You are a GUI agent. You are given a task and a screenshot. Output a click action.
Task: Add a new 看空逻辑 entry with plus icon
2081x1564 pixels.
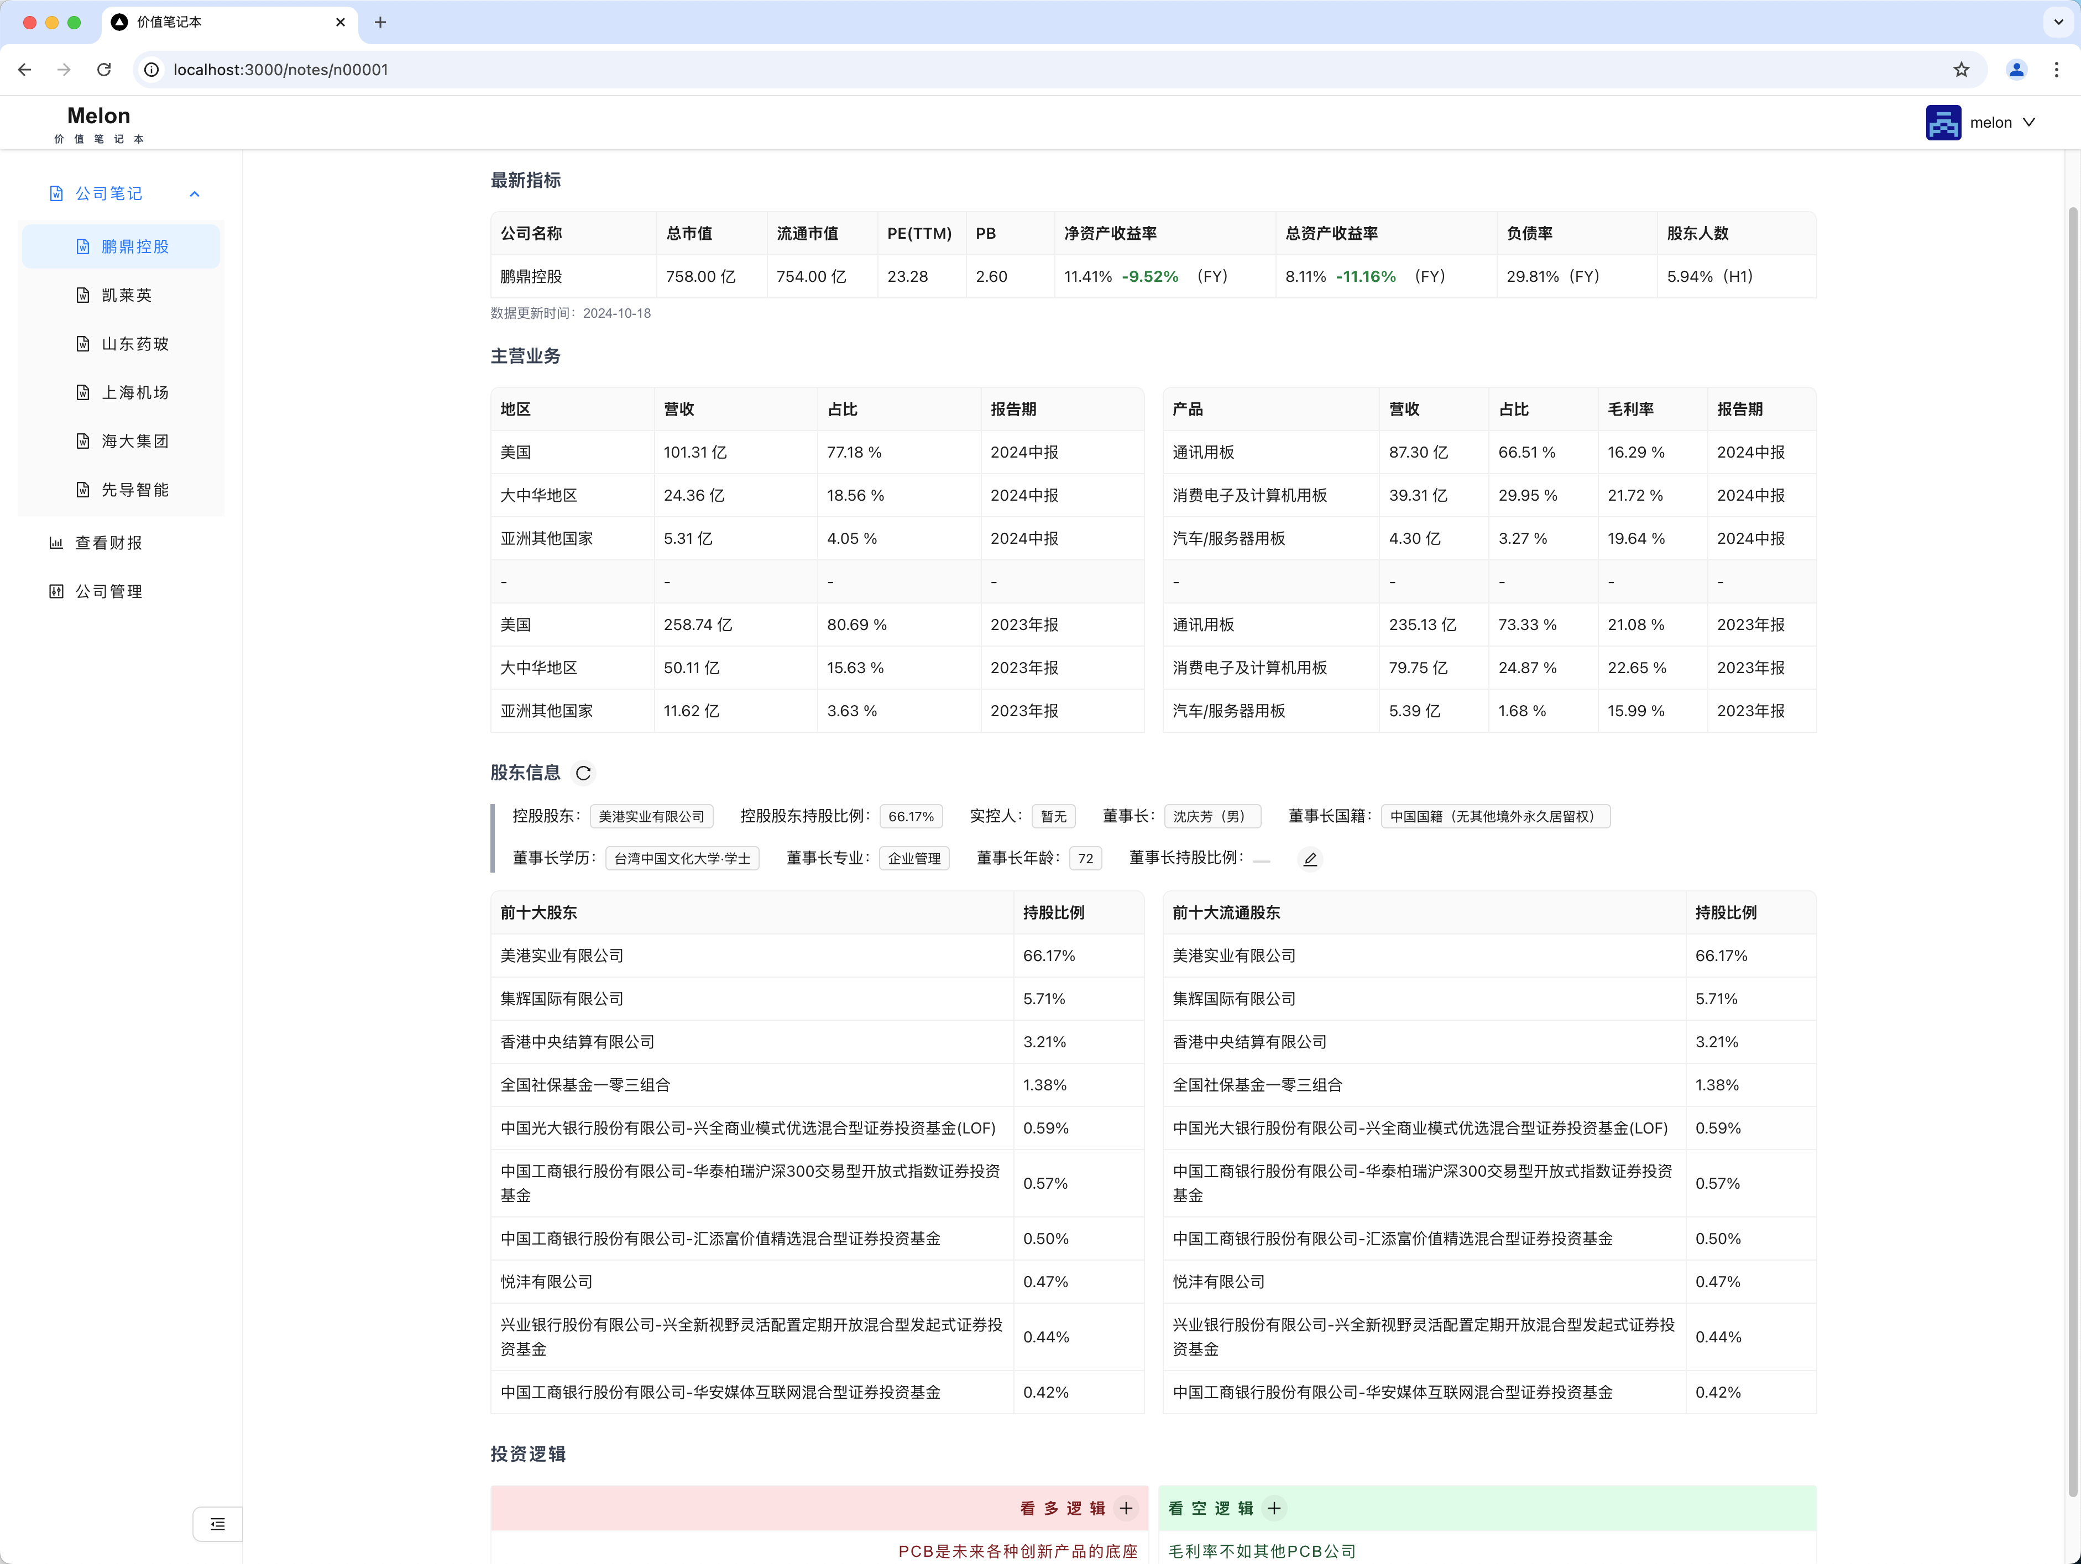[x=1274, y=1509]
